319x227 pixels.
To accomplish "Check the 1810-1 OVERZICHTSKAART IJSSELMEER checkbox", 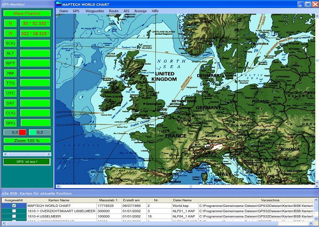I will click(14, 211).
